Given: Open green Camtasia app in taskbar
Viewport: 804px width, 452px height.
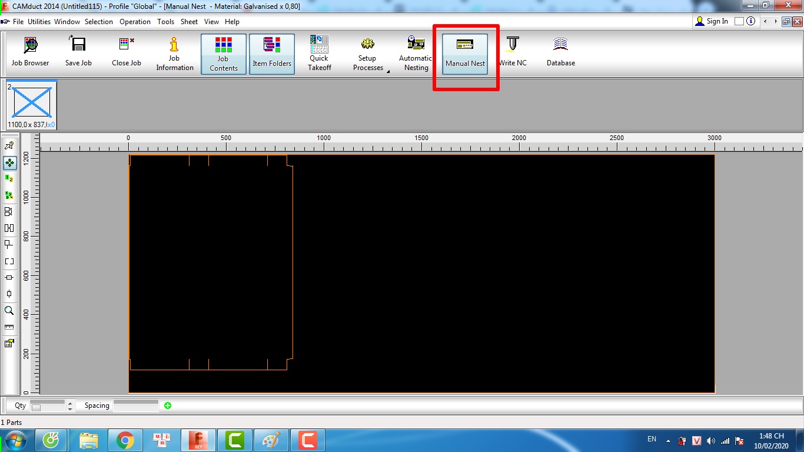Looking at the screenshot, I should tap(235, 440).
